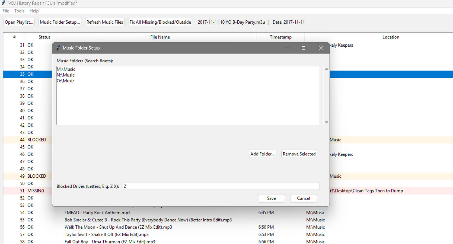Minimize the Music Folder Setup dialog
453x244 pixels.
click(286, 48)
